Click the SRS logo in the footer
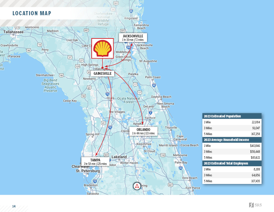This screenshot has height=212, width=274. click(255, 205)
